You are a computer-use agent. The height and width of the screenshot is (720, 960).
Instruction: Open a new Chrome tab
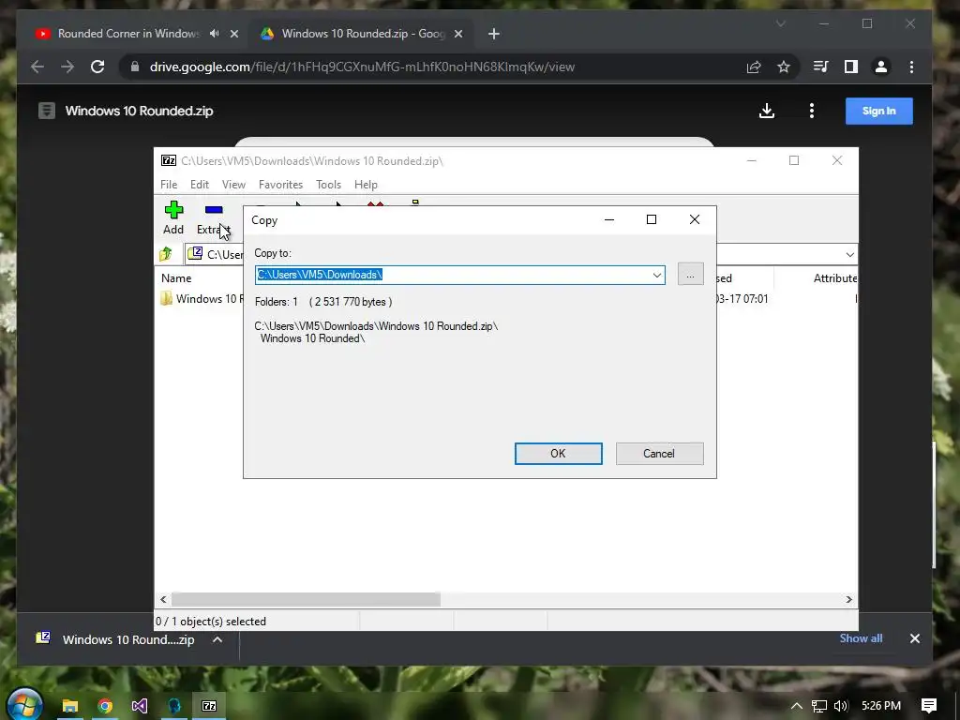(494, 34)
